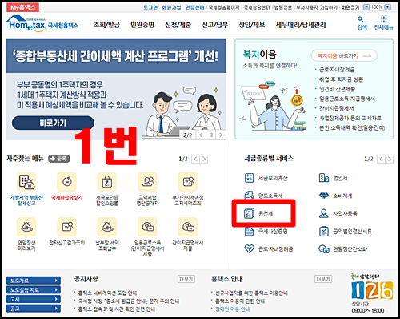Show previous banner slide

tap(201, 135)
